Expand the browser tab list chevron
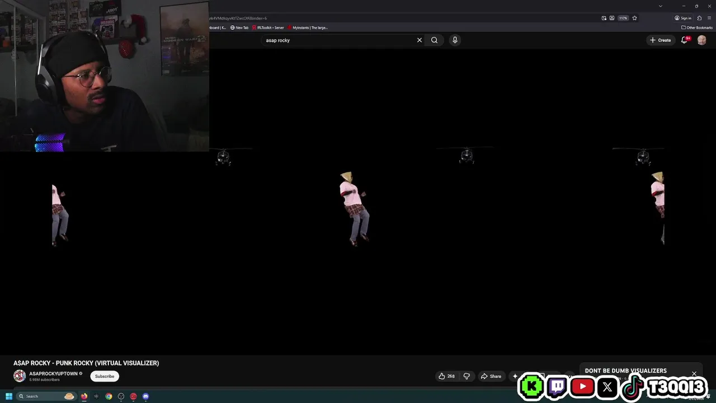Screen dimensions: 716x403 (661, 6)
